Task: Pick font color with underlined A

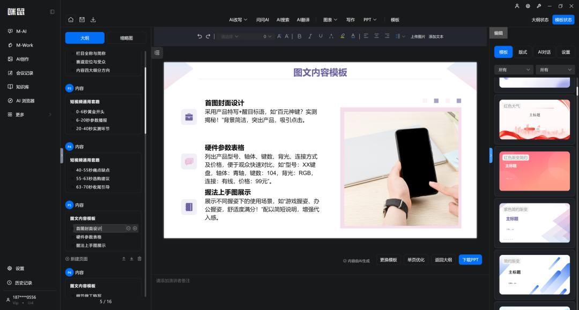Action: 353,36
